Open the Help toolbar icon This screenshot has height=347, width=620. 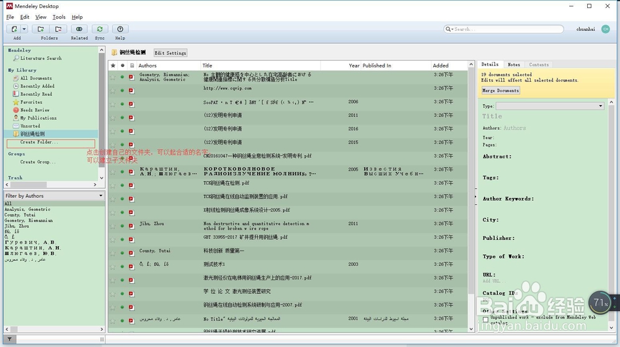[120, 29]
